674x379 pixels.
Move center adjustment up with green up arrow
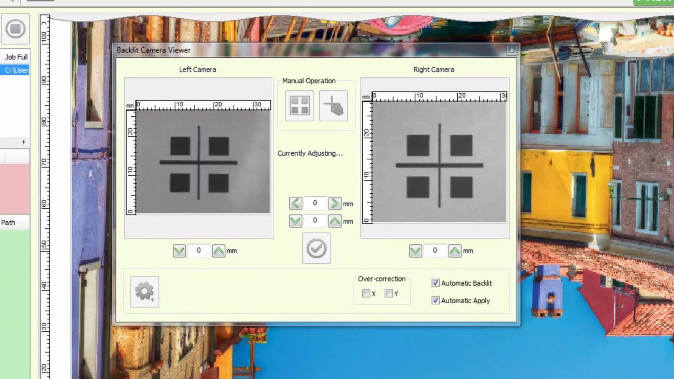[335, 221]
